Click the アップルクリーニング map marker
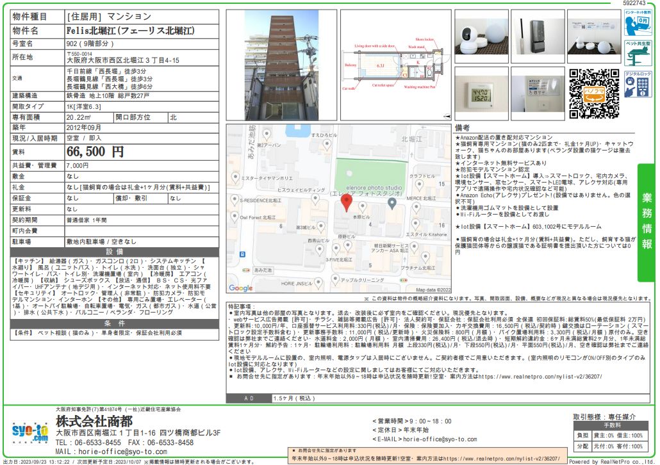This screenshot has height=465, width=660. click(335, 279)
